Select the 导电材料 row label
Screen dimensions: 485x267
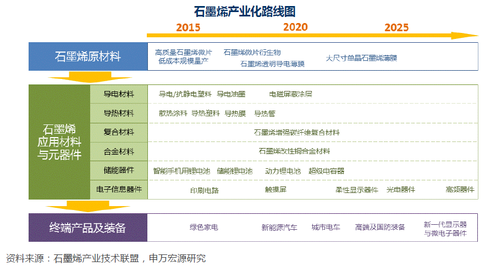(119, 94)
